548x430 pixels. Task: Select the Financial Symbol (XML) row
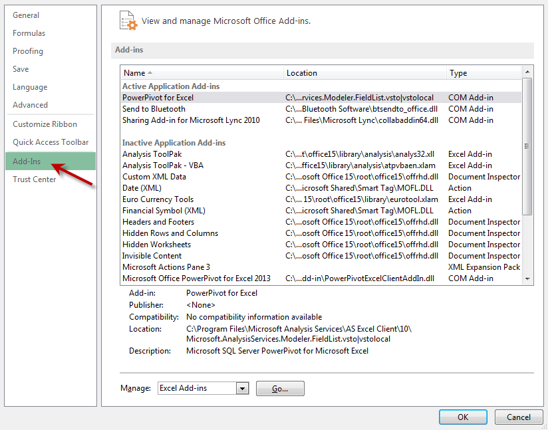(321, 211)
